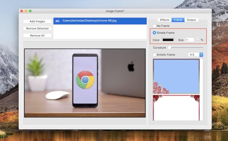228x141 pixels.
Task: Select the chrome-66.jpg file row
Action: (100, 21)
